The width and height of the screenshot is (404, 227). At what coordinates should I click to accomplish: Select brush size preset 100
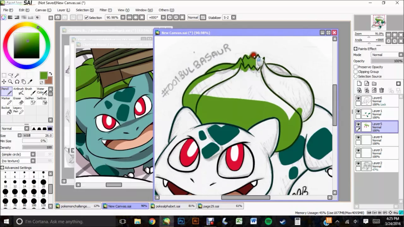[x=34, y=203]
